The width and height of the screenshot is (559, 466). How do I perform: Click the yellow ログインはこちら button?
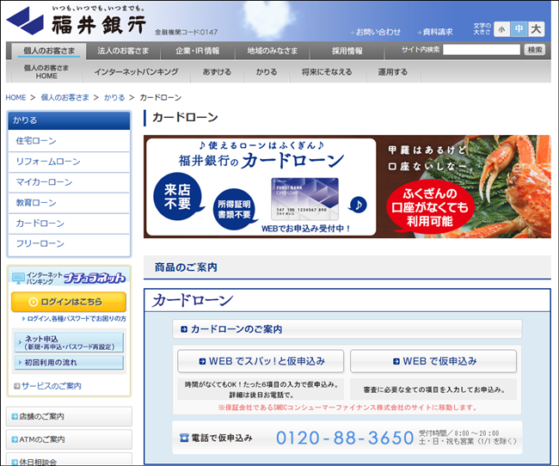(69, 302)
